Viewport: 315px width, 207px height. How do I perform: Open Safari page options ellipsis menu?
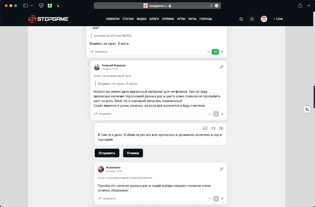217,6
